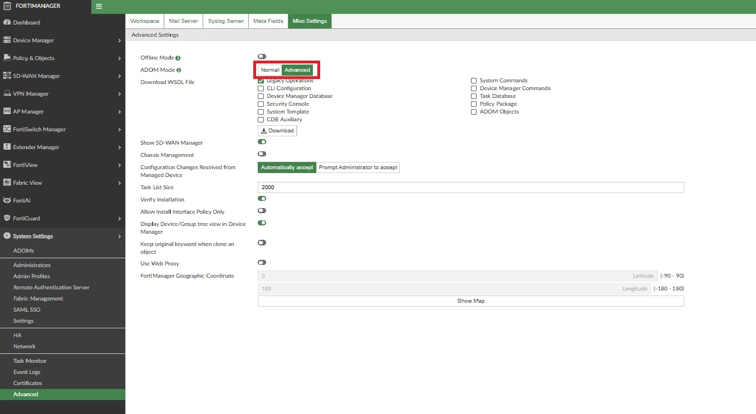Switch to the Workspace tab
756x414 pixels.
(145, 21)
